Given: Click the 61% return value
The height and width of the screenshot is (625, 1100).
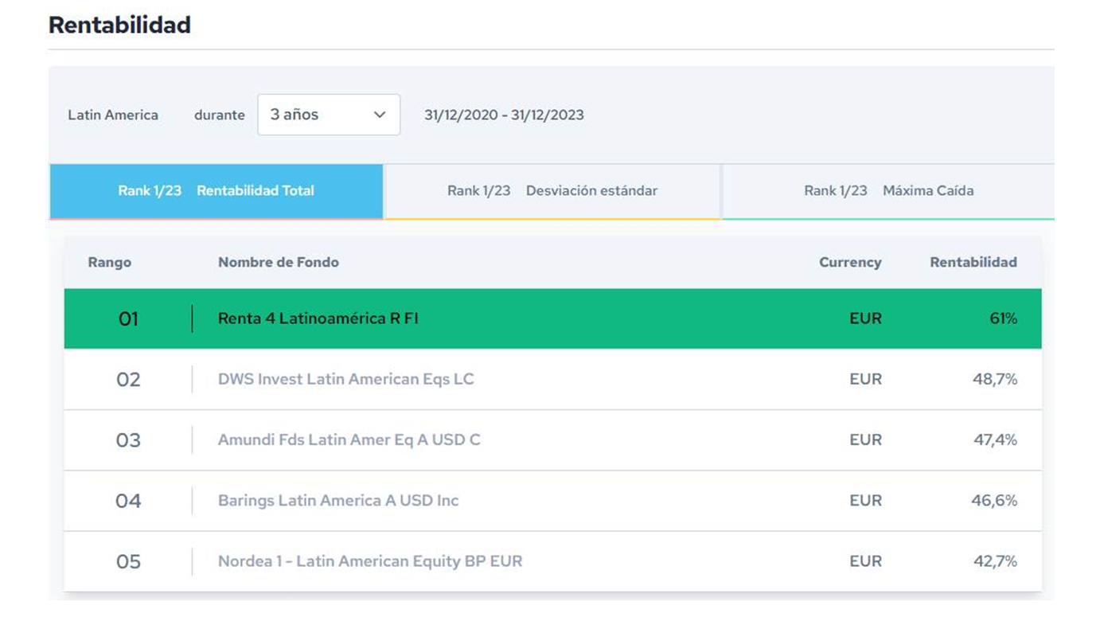Looking at the screenshot, I should [1002, 318].
